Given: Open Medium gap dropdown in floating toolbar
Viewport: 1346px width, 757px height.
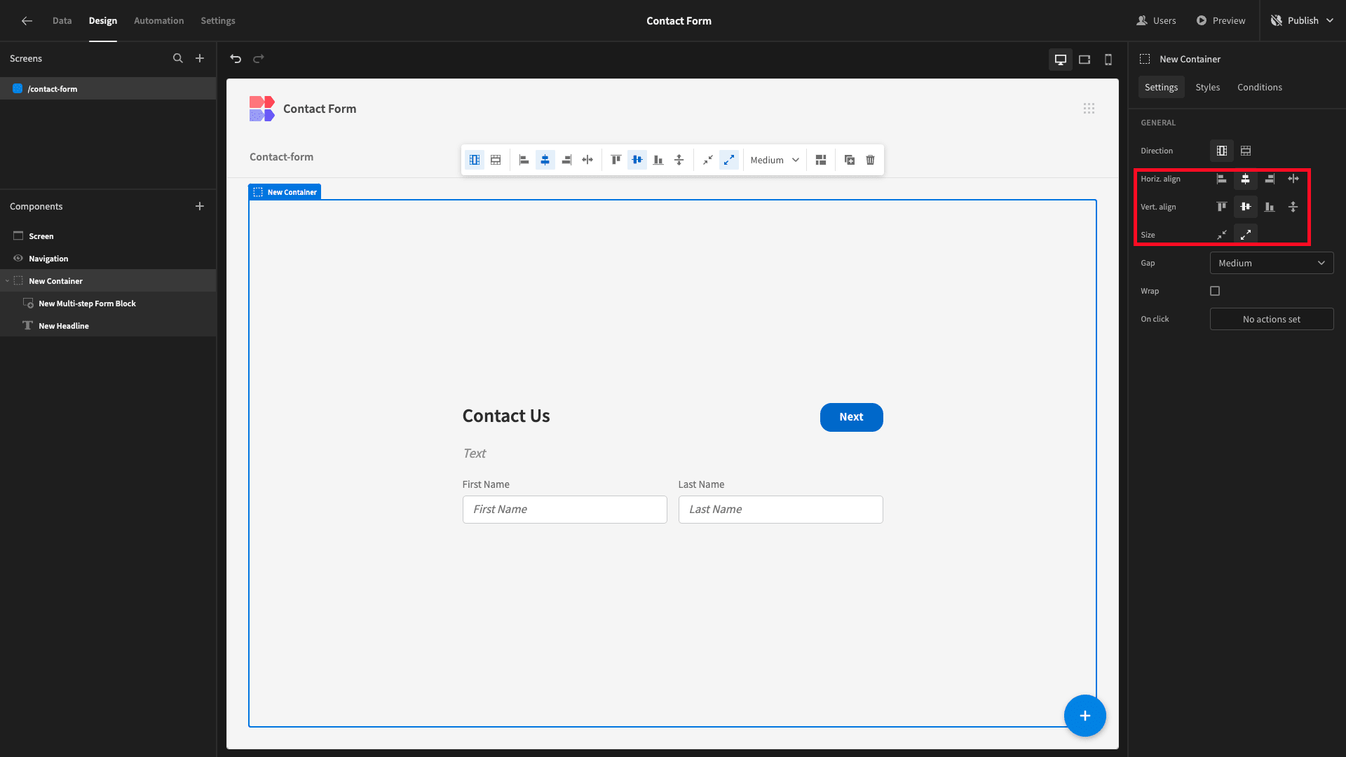Looking at the screenshot, I should click(775, 160).
